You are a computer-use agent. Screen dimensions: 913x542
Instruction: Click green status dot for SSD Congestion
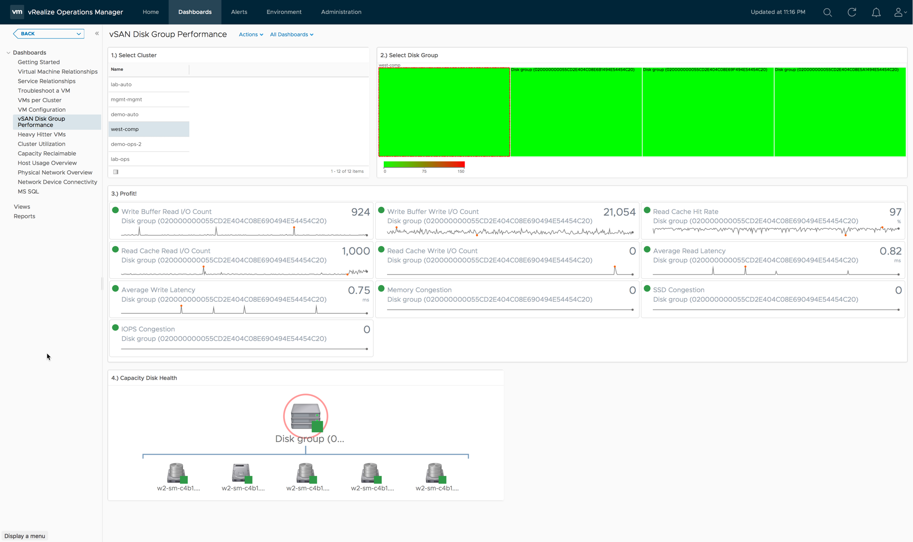[647, 288]
